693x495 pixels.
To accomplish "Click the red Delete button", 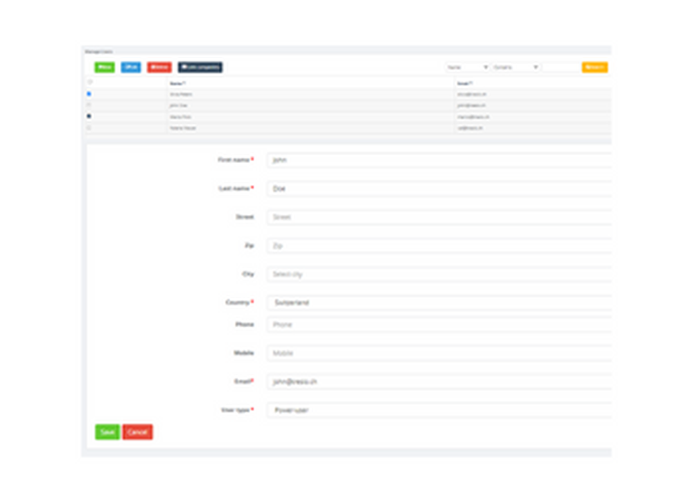I will point(159,67).
